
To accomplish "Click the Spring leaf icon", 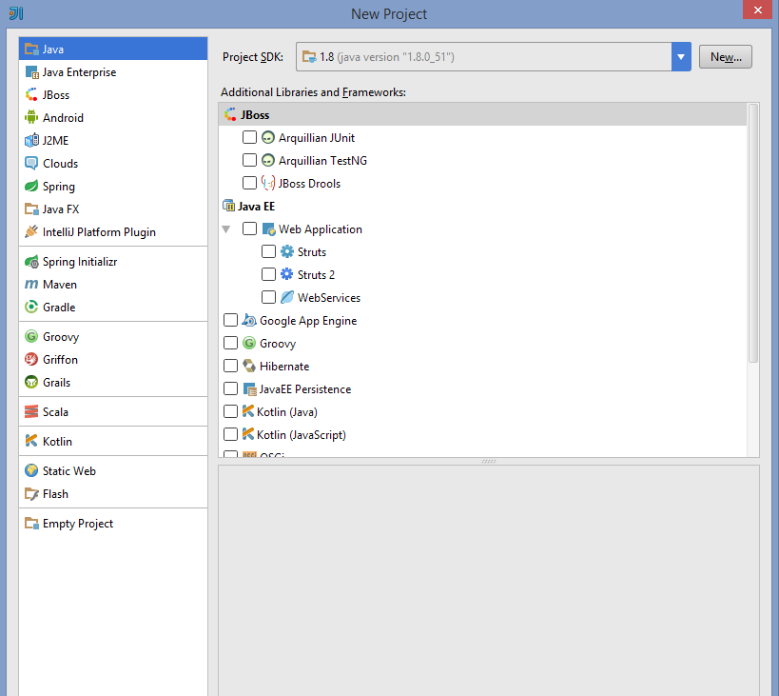I will point(31,187).
